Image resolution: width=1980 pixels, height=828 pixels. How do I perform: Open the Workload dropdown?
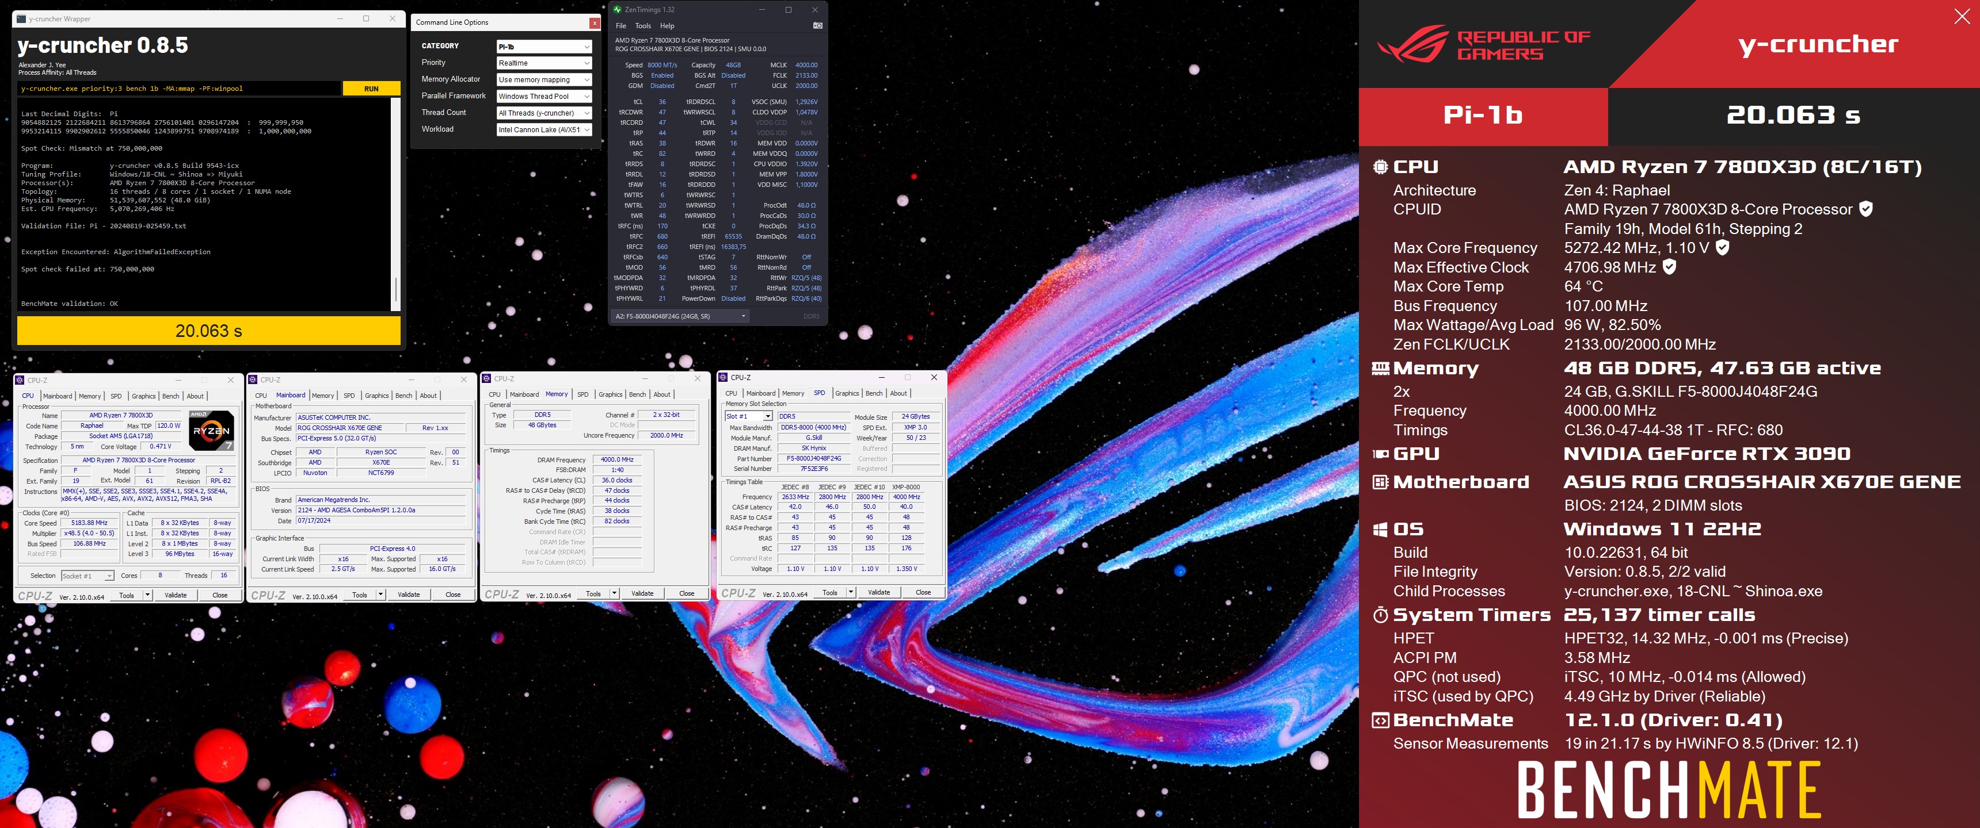point(543,130)
